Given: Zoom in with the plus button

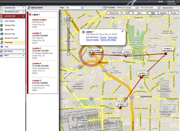Looking at the screenshot, I should pos(68,26).
